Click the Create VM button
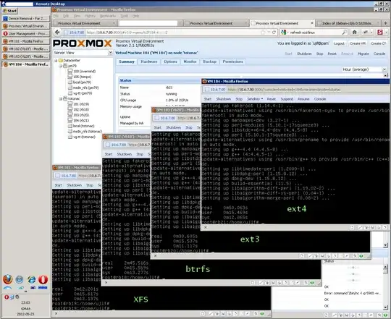391x319 pixels. (x=358, y=43)
